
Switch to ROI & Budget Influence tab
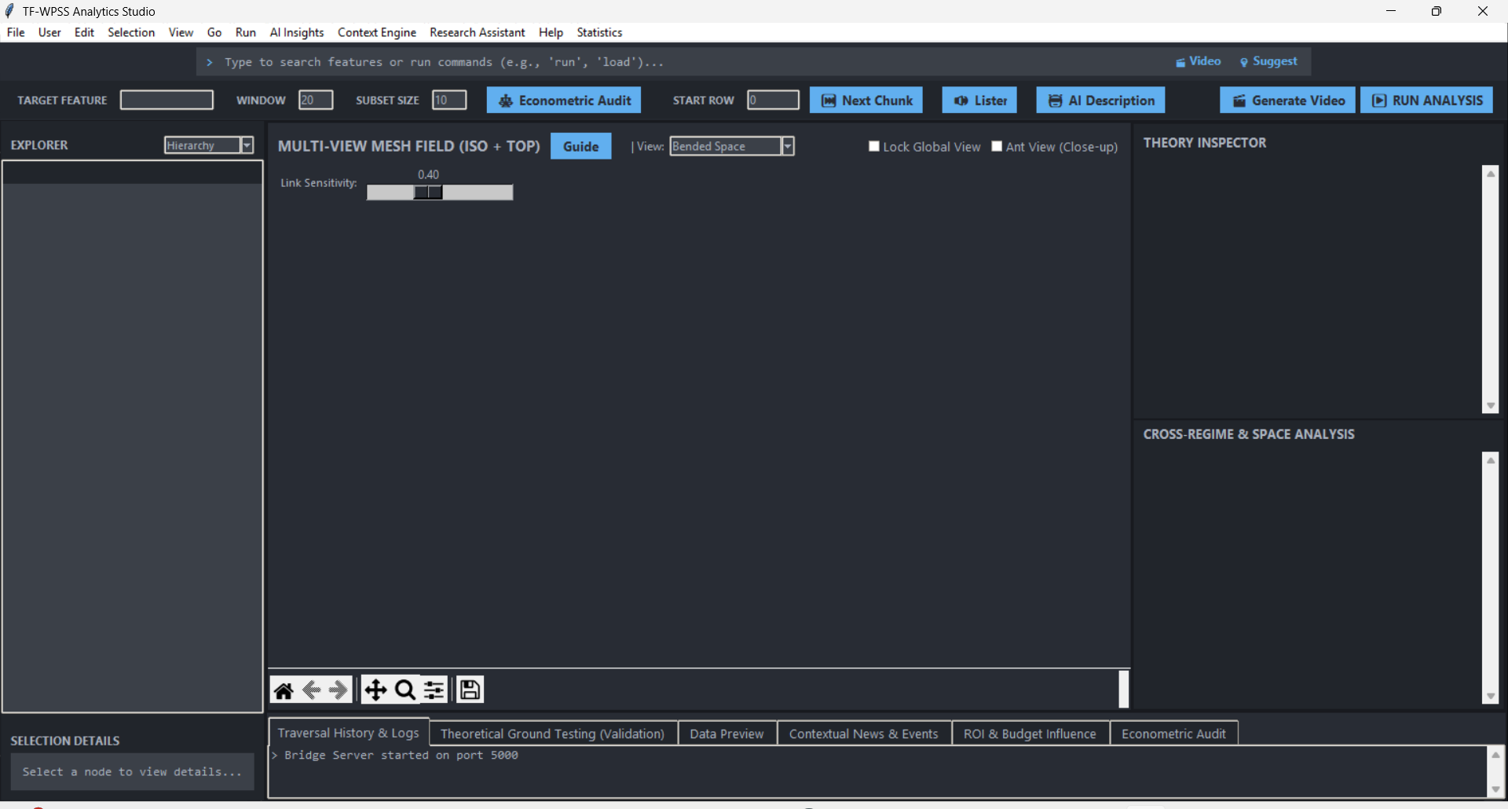pyautogui.click(x=1030, y=734)
